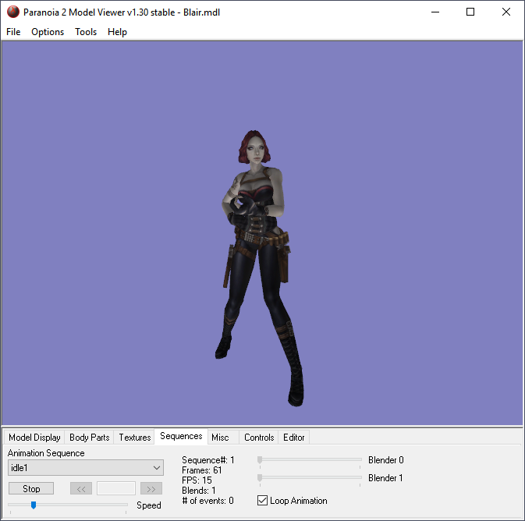Click the 'Sequence#: 1' text
The height and width of the screenshot is (521, 525).
pos(208,460)
